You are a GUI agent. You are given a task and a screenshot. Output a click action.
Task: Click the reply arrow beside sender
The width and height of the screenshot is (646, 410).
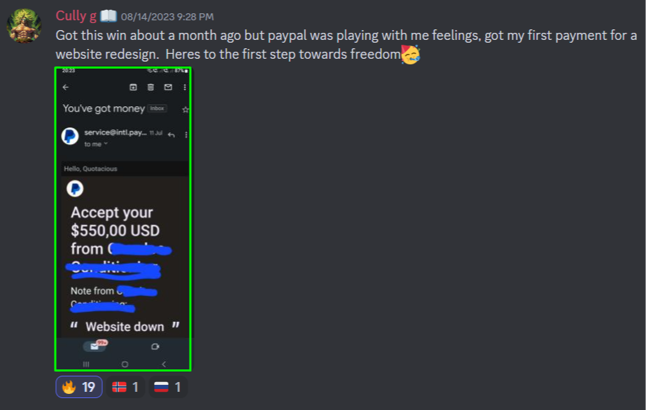click(171, 135)
